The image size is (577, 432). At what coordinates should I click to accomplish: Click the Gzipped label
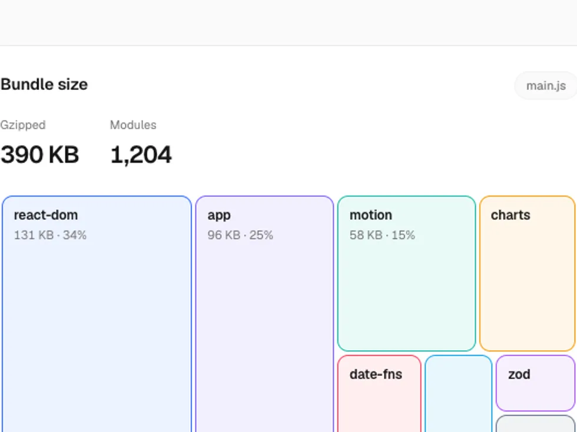pos(23,125)
